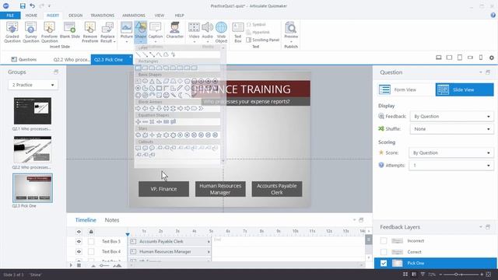Insert a Text Box
Viewport: 498px width, 280px height.
(238, 32)
